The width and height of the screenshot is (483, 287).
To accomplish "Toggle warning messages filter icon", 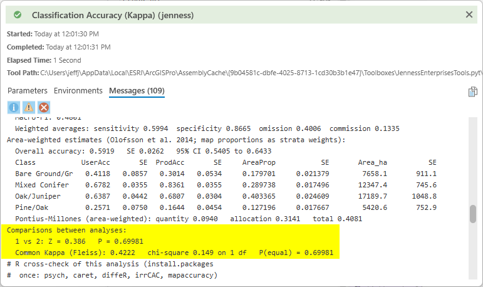I will [x=29, y=108].
